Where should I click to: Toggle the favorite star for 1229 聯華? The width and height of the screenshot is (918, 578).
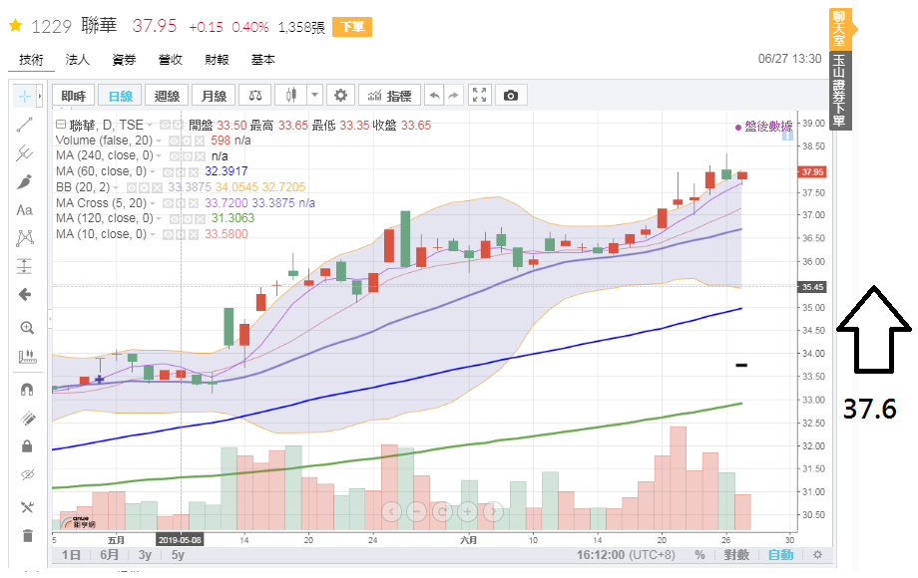tap(16, 25)
